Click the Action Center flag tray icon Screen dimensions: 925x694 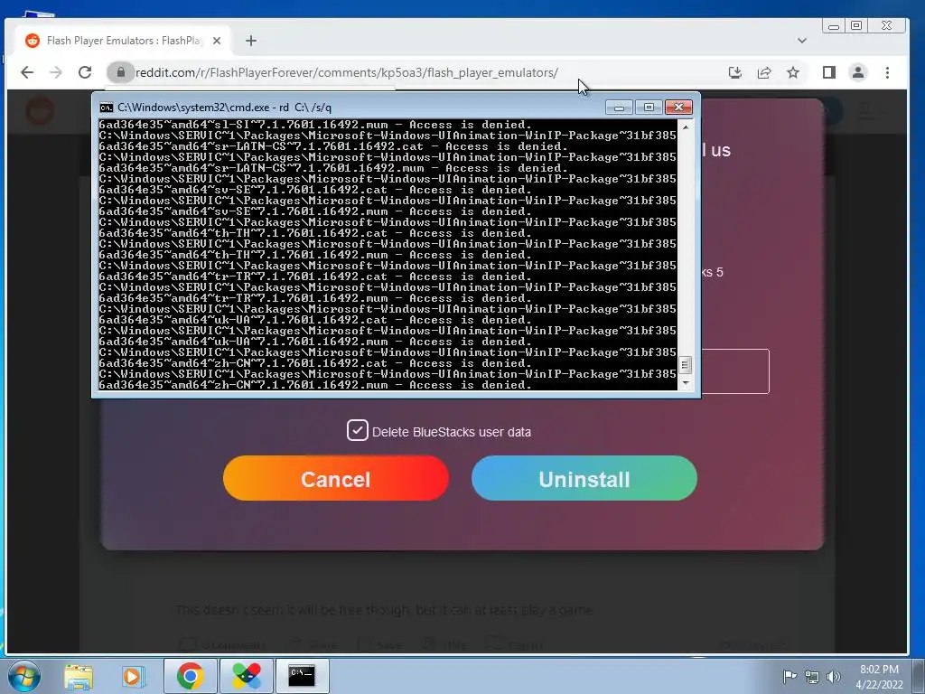(x=790, y=676)
